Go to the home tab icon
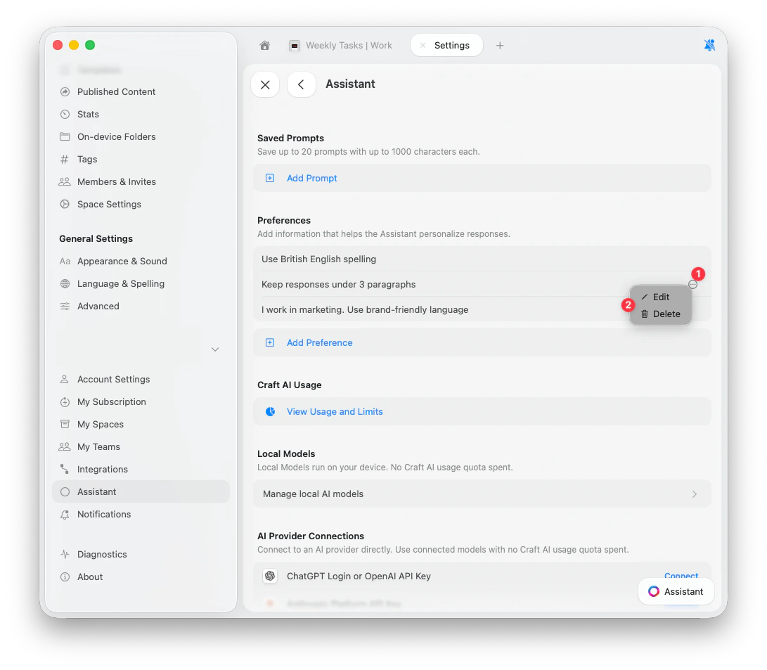Image resolution: width=767 pixels, height=670 pixels. pyautogui.click(x=264, y=46)
